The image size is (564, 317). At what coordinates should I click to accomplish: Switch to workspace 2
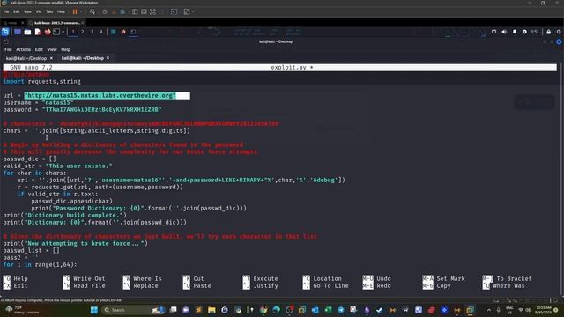82,32
